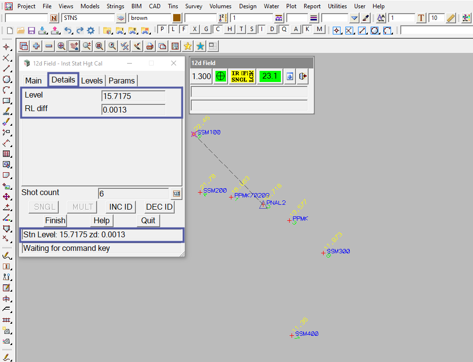Click the Finish button

pos(55,220)
